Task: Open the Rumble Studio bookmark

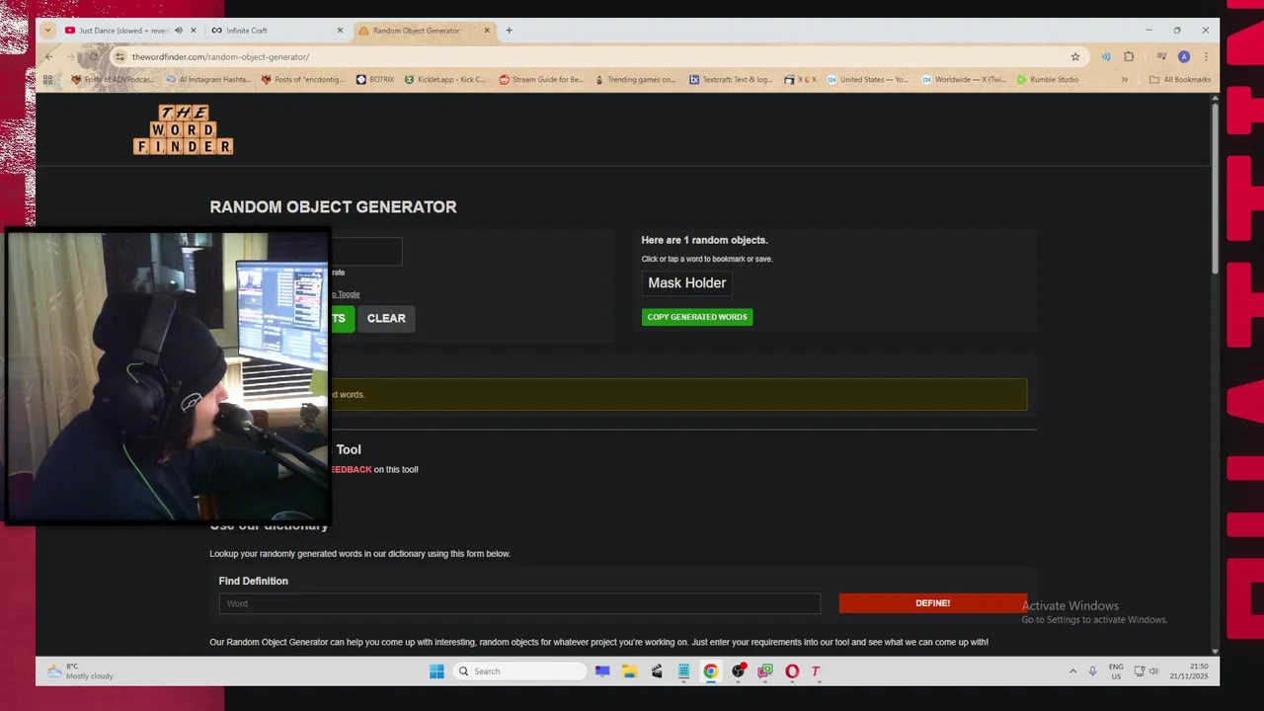Action: point(1048,80)
